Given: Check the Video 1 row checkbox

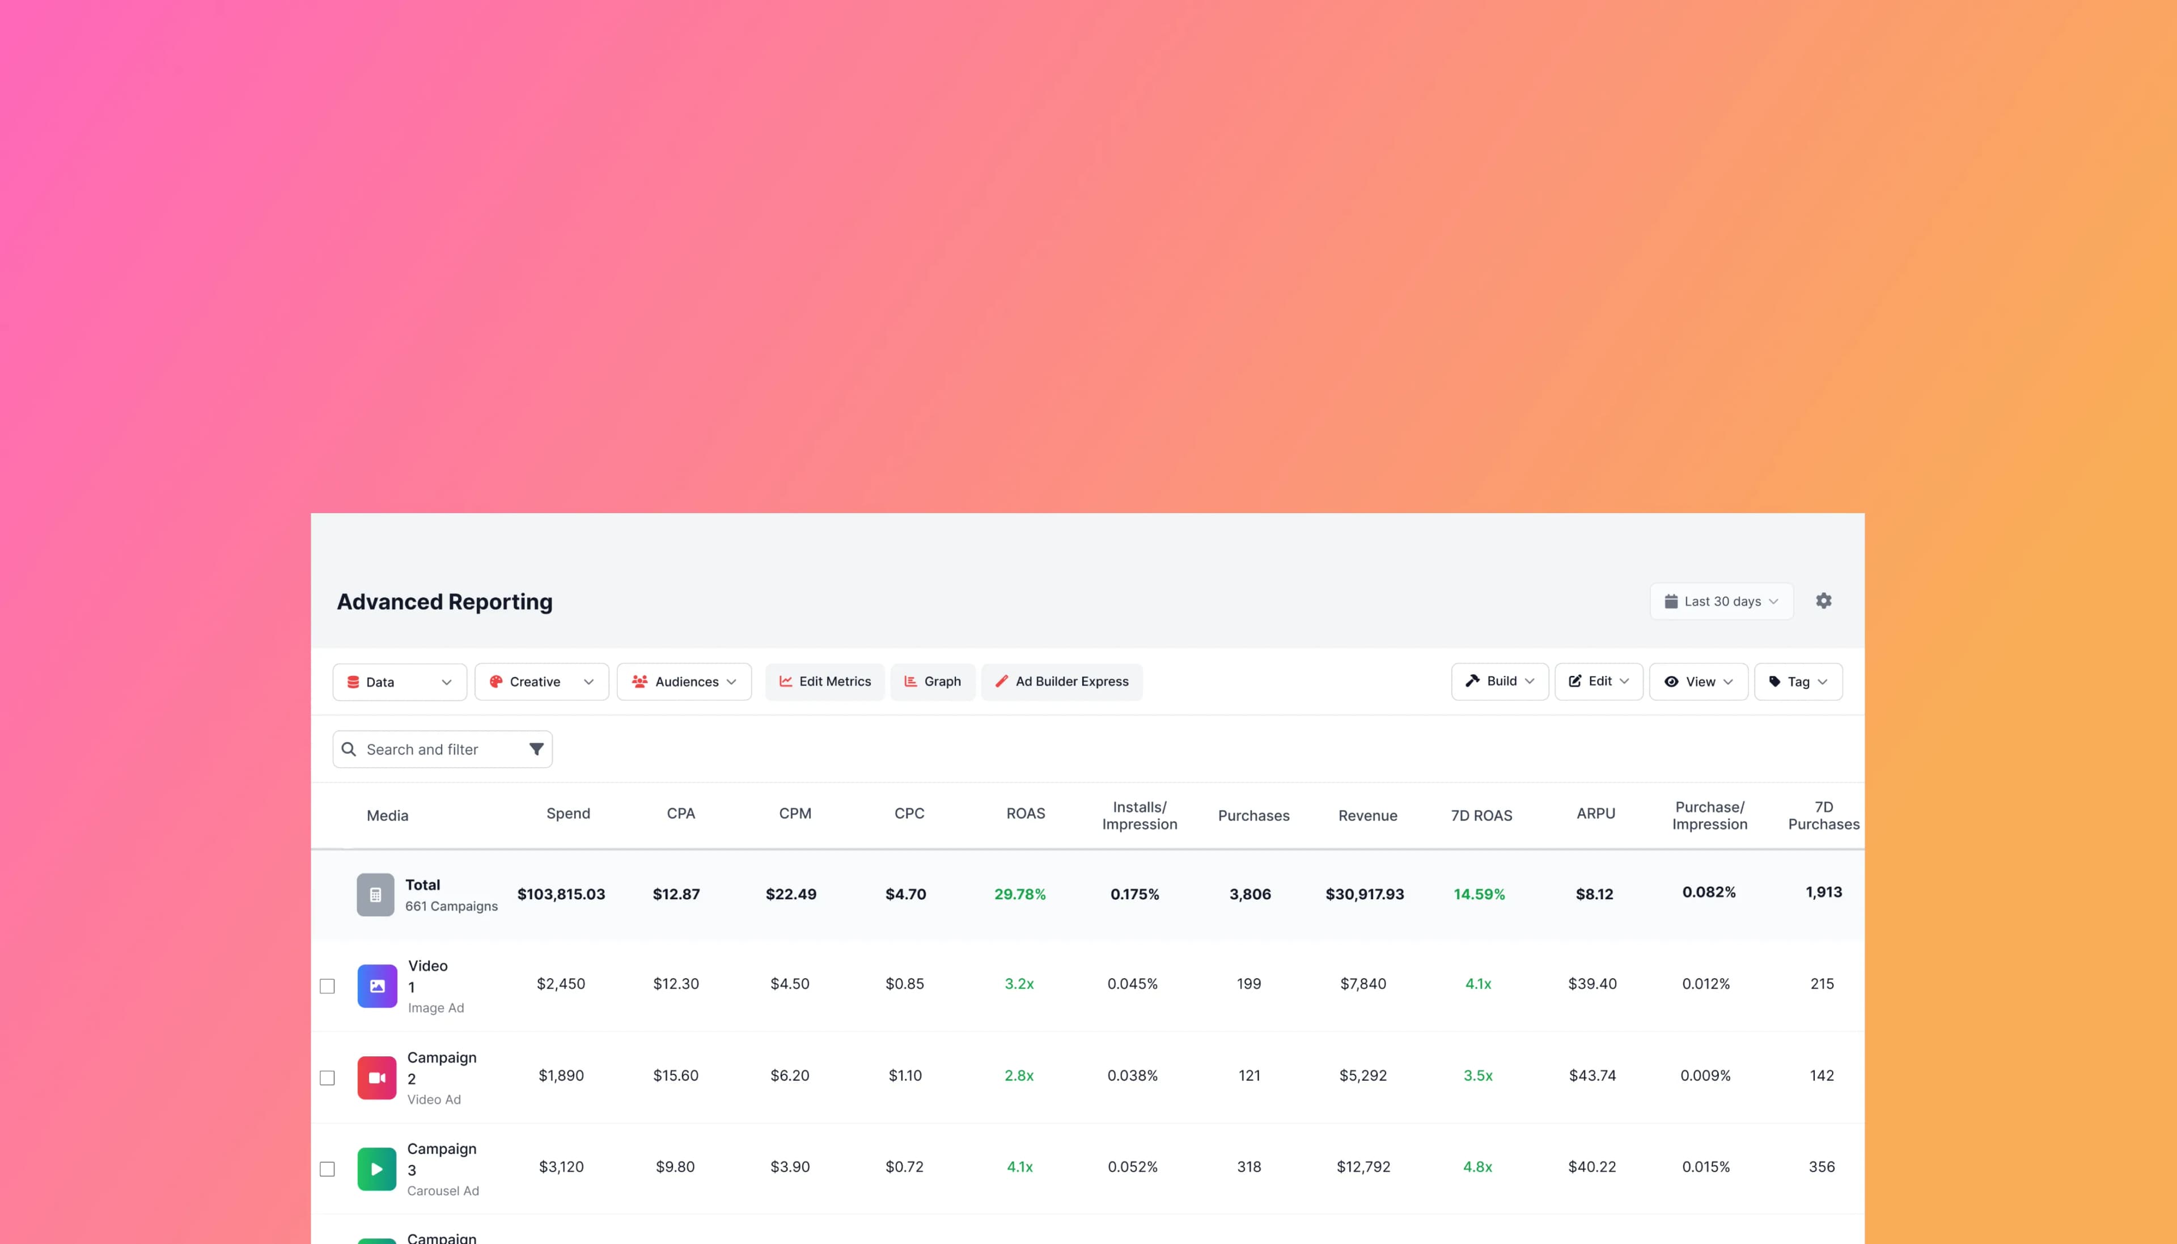Looking at the screenshot, I should click(327, 985).
